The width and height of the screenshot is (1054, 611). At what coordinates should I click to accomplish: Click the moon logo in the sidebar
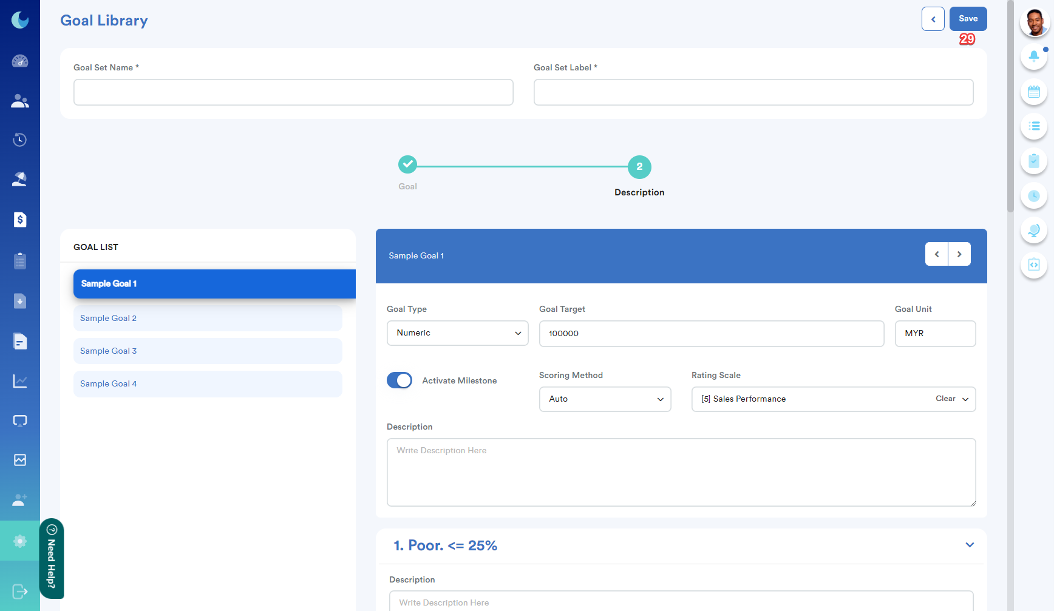click(20, 20)
